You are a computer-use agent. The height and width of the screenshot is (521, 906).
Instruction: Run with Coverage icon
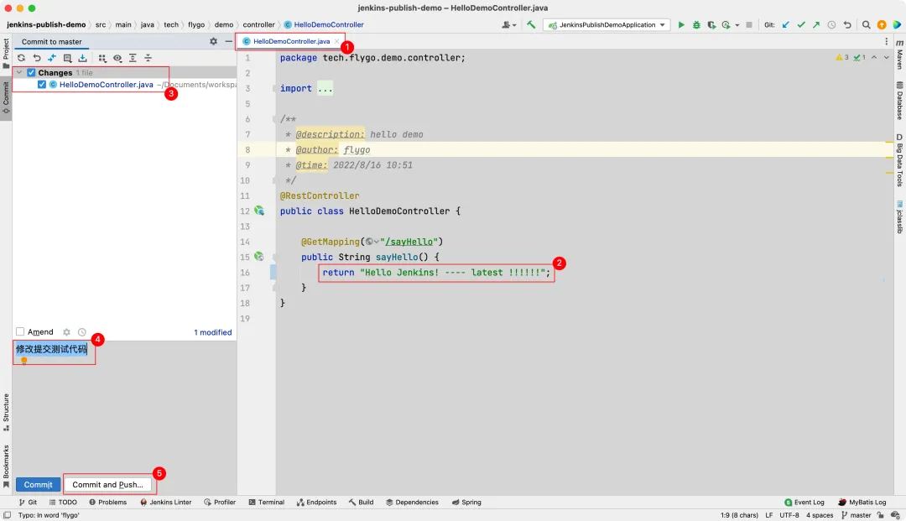(711, 25)
